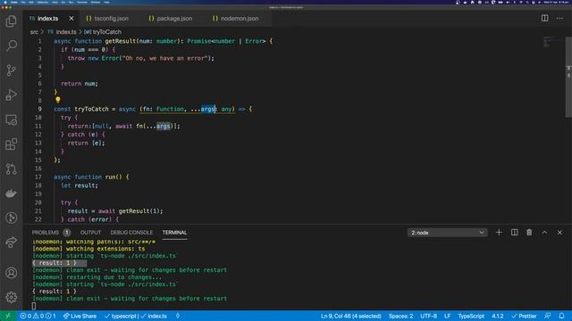Click the TypeScript version 4.1.2

click(497, 316)
